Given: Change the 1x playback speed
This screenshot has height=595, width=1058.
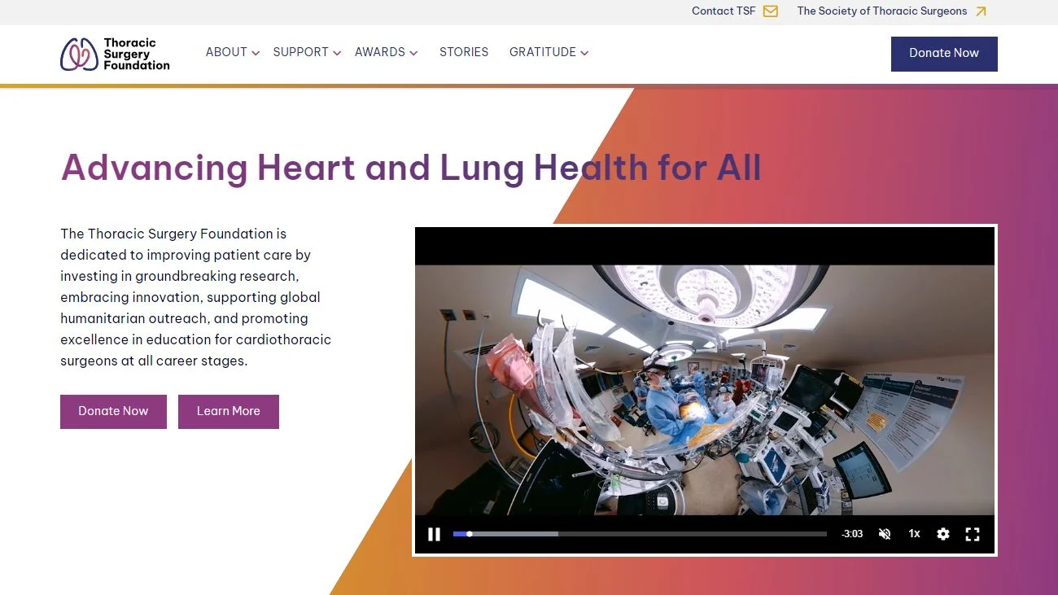Looking at the screenshot, I should (x=914, y=534).
